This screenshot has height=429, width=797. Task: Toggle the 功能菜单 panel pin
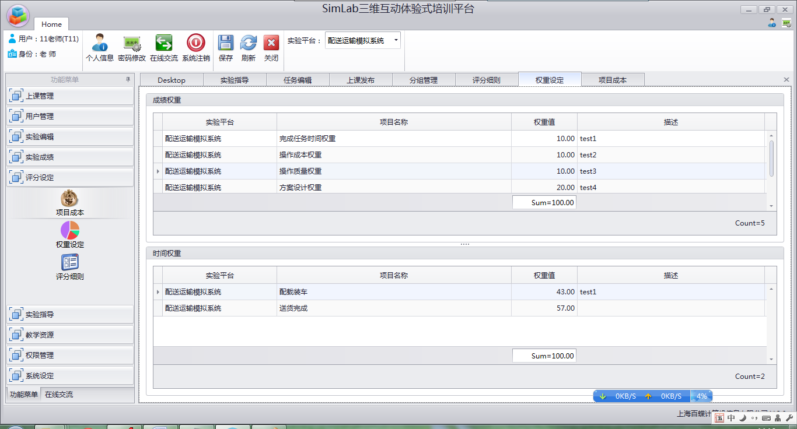point(128,80)
